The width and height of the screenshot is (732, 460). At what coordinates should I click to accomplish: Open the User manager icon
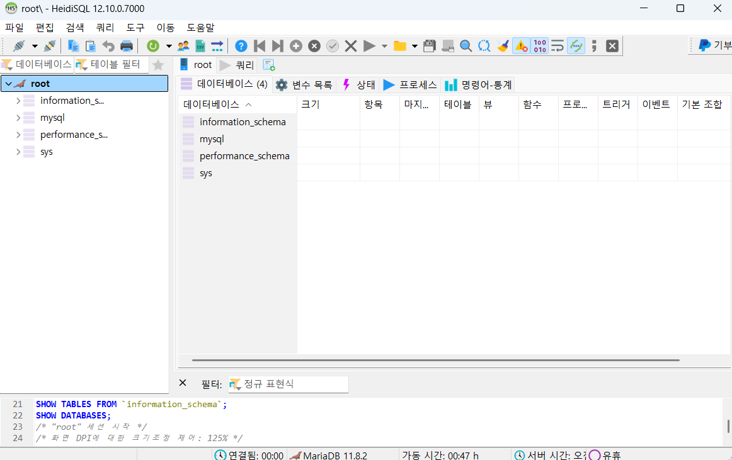[x=183, y=46]
